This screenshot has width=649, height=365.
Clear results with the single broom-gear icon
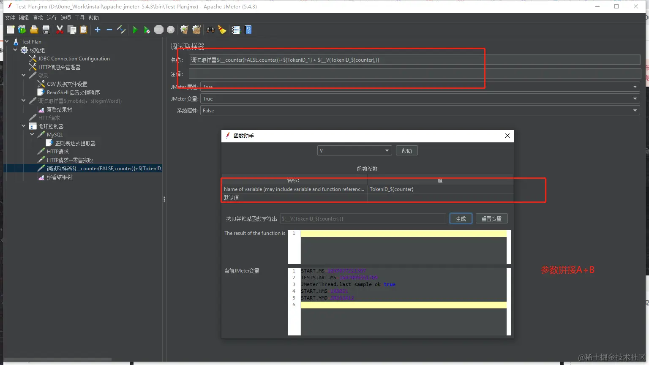184,30
